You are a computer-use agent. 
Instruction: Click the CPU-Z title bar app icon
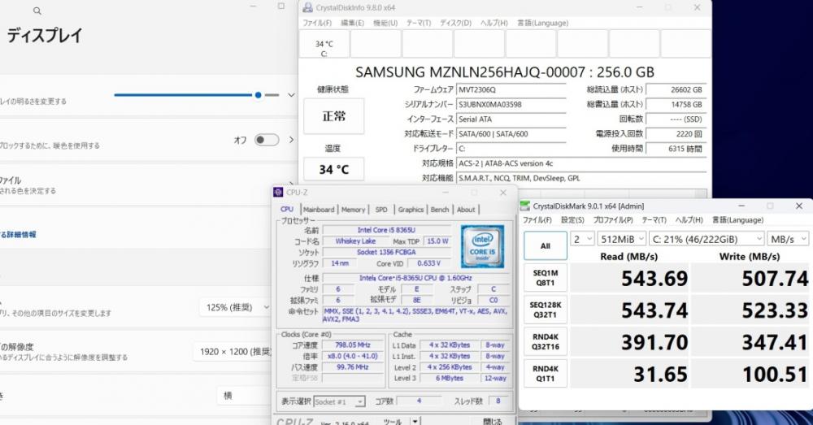click(279, 193)
